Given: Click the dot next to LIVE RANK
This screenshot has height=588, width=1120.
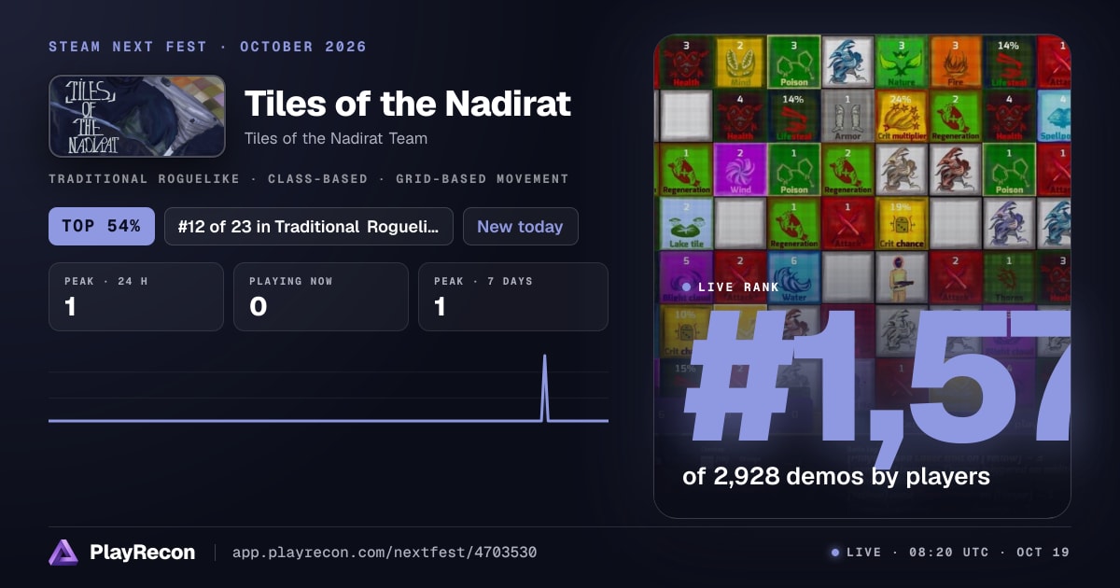Looking at the screenshot, I should (x=687, y=287).
